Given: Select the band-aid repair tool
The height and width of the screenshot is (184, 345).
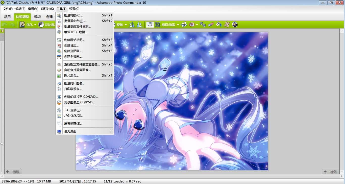Looking at the screenshot, I should pos(227,25).
